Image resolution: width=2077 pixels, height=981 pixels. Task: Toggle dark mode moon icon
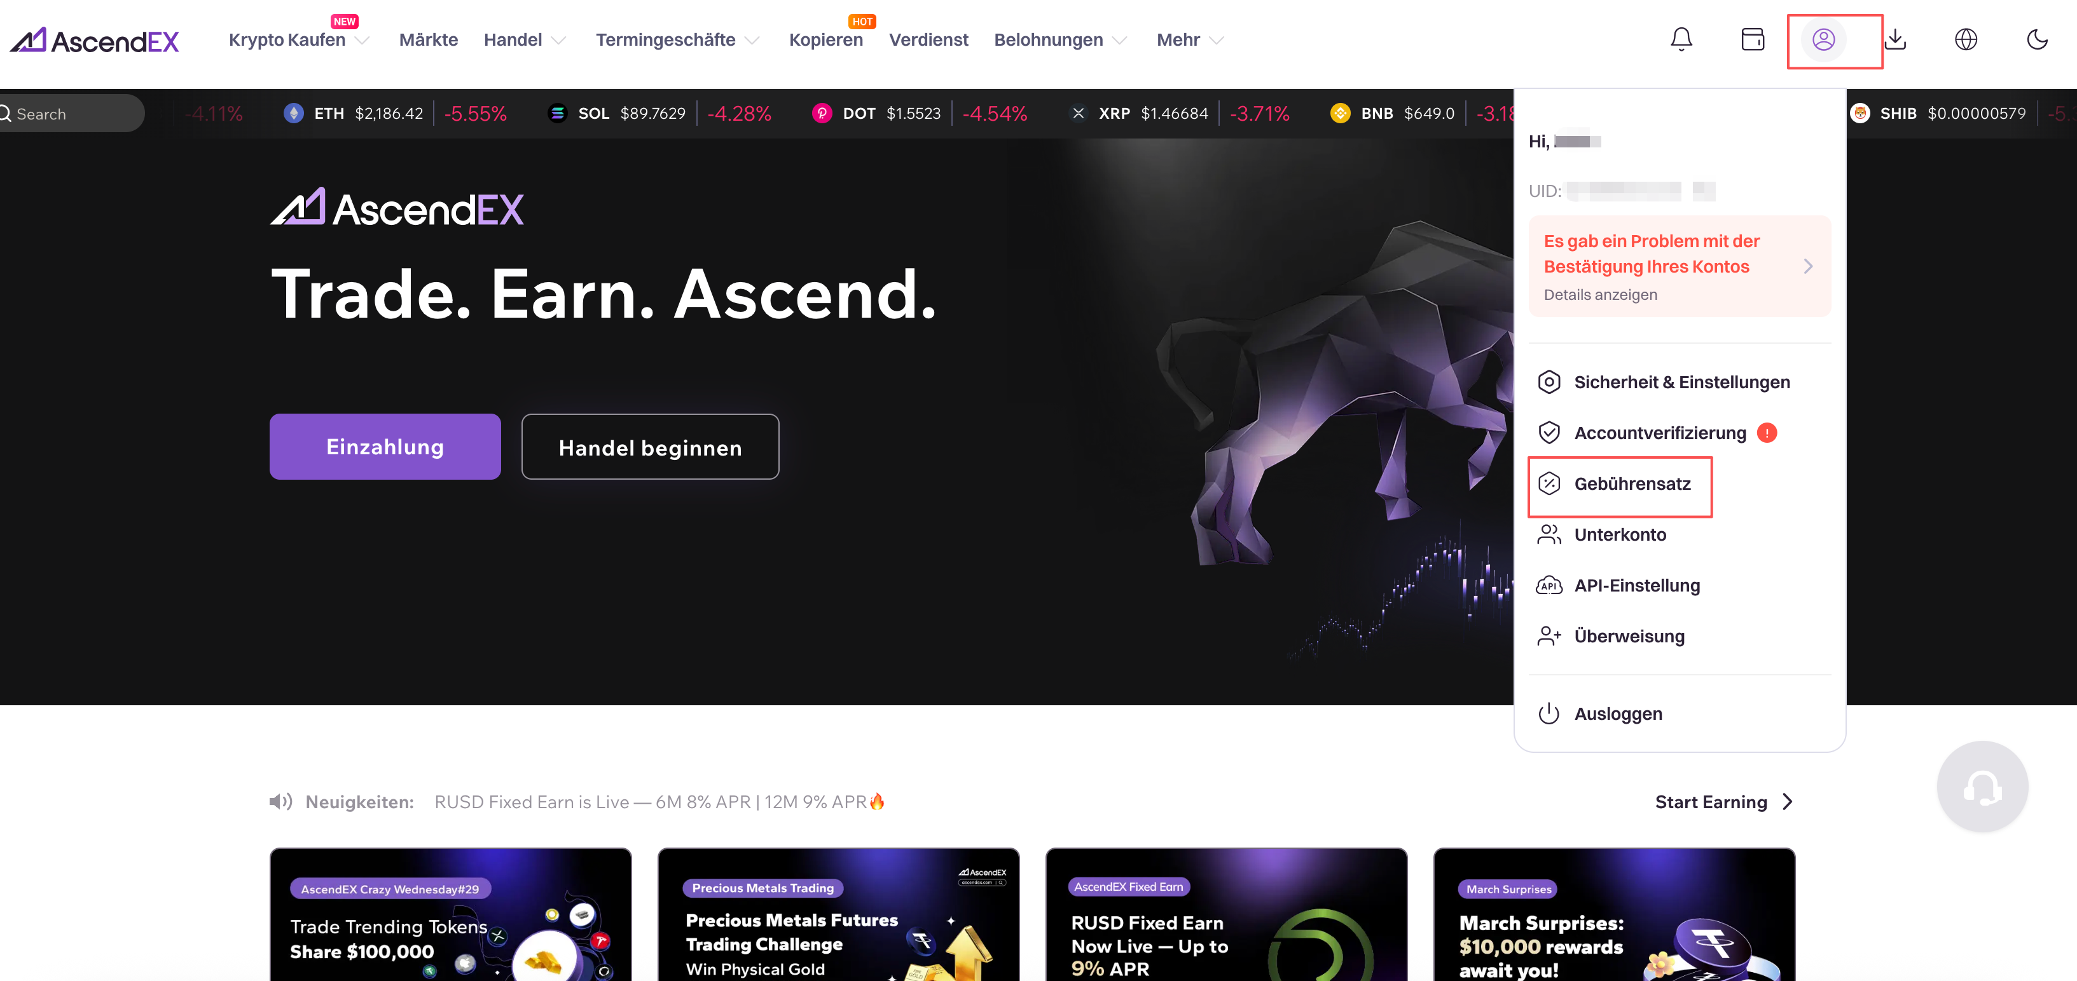[x=2037, y=39]
